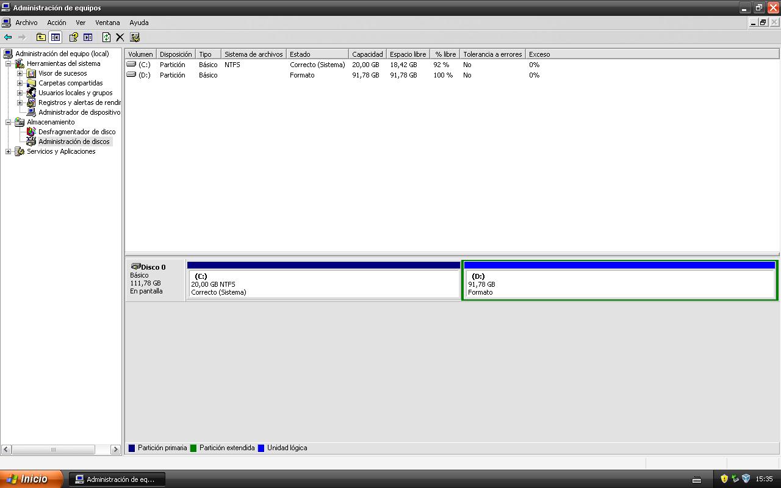The height and width of the screenshot is (488, 781).
Task: Click the yellow security shield tray icon
Action: click(724, 479)
